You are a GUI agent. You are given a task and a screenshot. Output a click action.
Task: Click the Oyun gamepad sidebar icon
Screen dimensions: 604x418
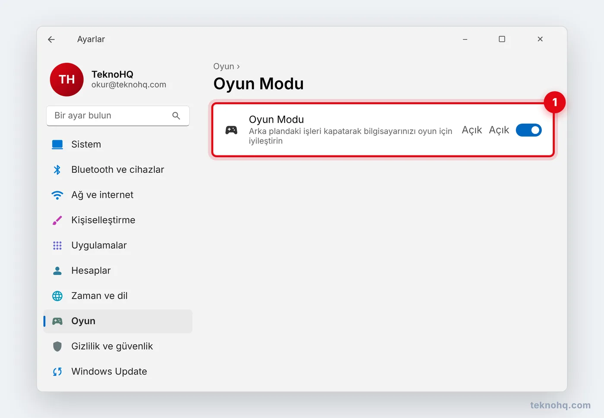[x=57, y=321]
